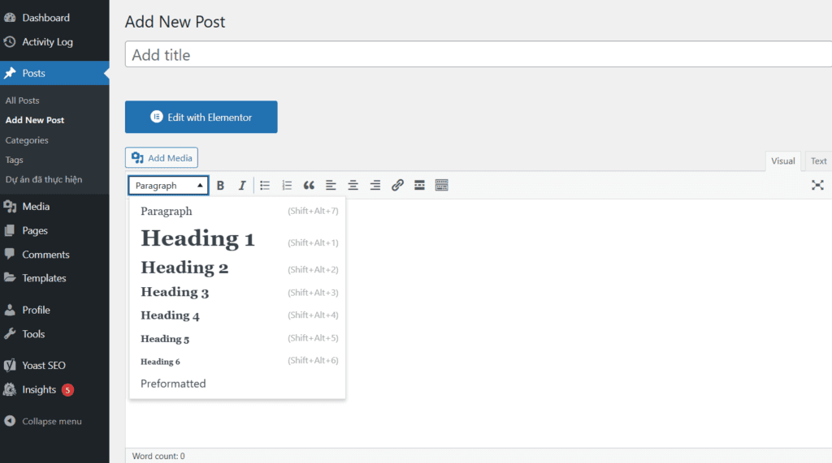Switch to the Text editor tab
The image size is (832, 463).
[818, 161]
